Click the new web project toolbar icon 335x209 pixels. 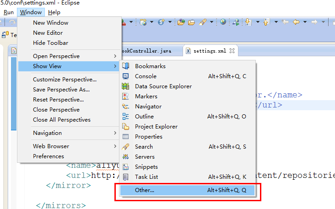pos(143,22)
